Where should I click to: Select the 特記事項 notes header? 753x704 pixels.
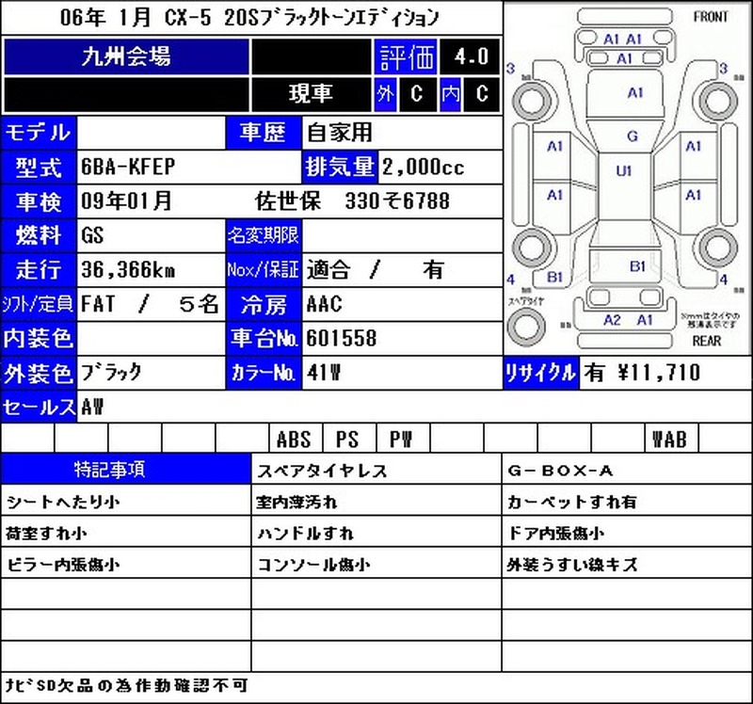tap(126, 469)
